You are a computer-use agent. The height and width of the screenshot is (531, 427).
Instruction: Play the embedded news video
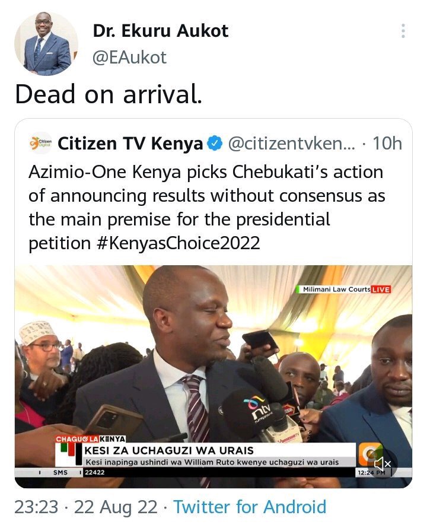(213, 377)
